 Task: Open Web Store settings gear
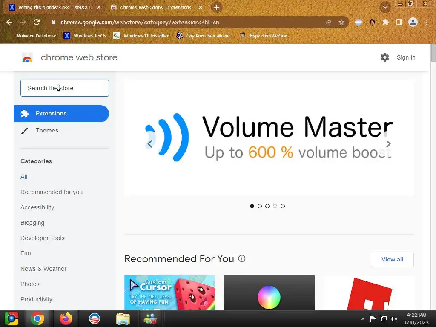point(385,57)
